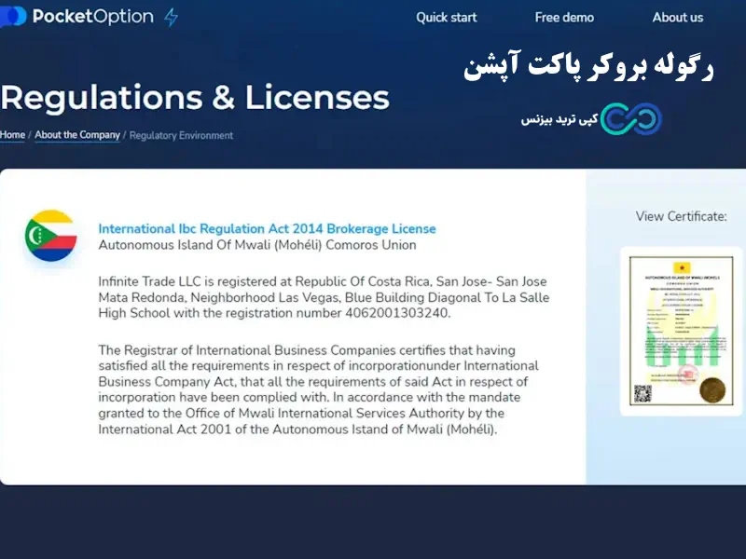
Task: Click the Regulatory Environment breadcrumb
Action: (181, 135)
